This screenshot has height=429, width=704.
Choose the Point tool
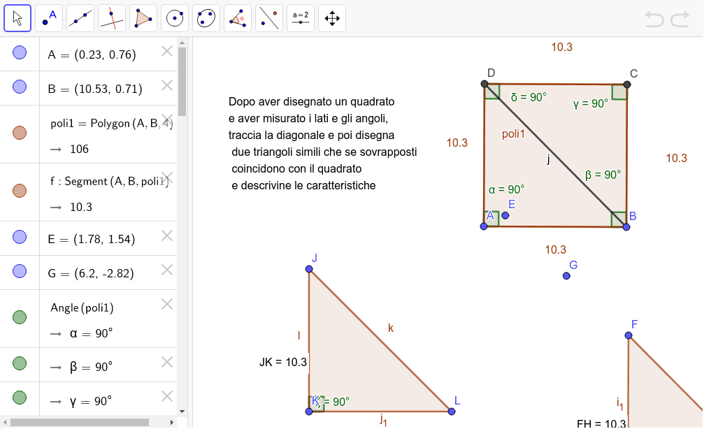(49, 18)
